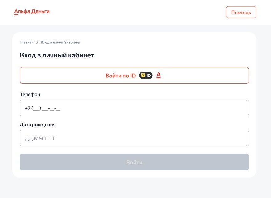Click the +7 prefix in phone field

click(28, 108)
